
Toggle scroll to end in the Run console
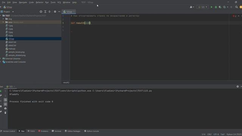pos(5,104)
